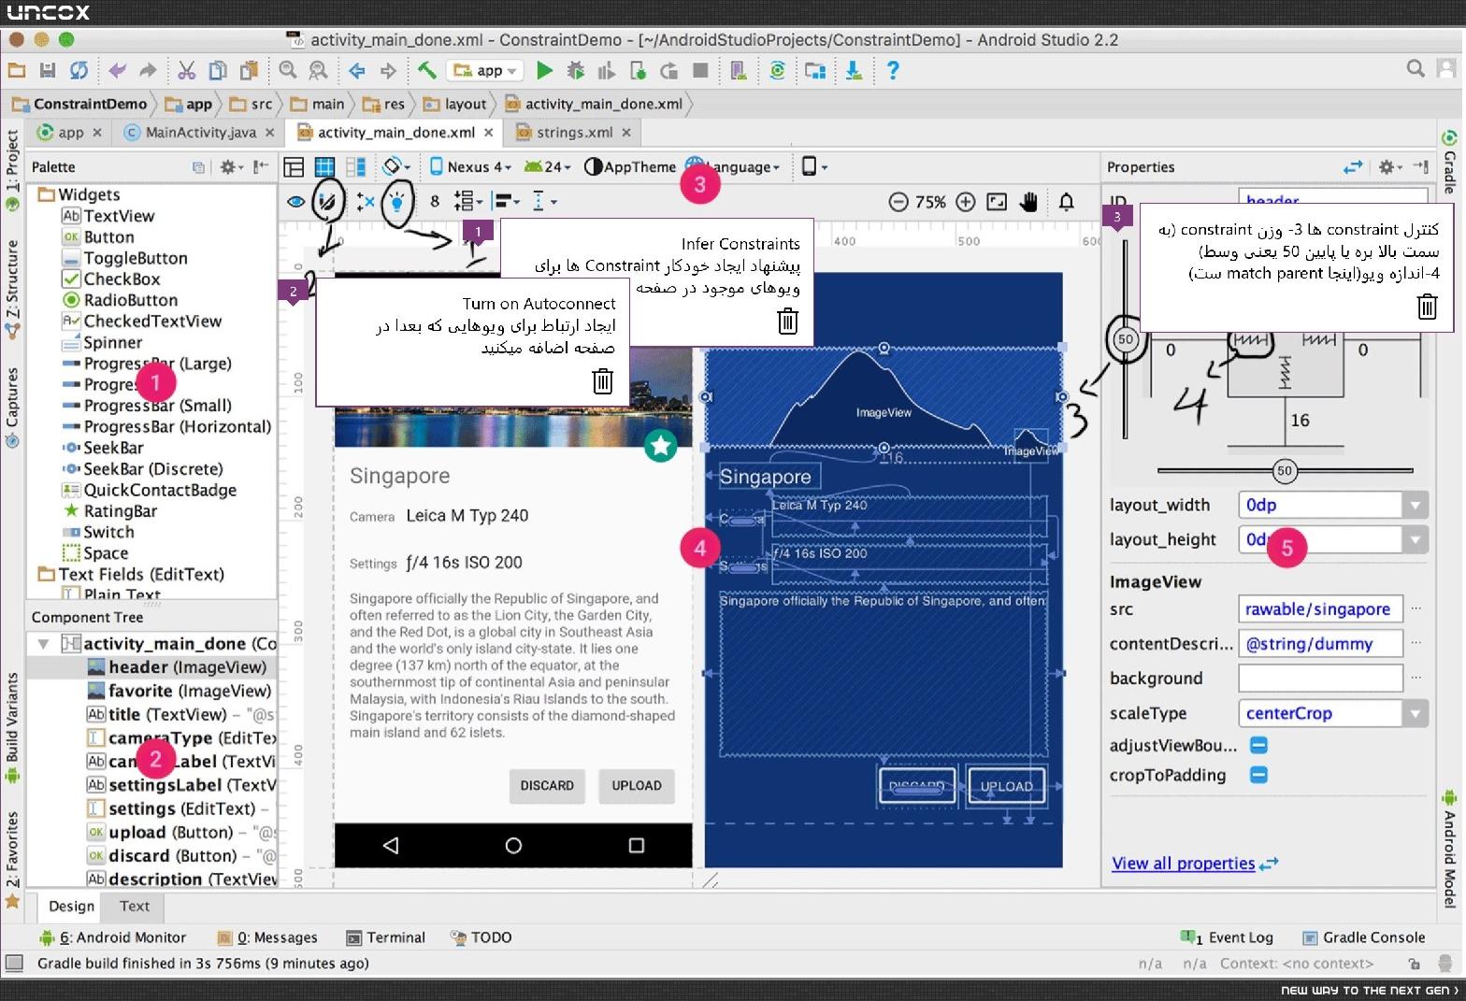Open the layout_height dropdown arrow
This screenshot has height=1001, width=1466.
[x=1416, y=539]
